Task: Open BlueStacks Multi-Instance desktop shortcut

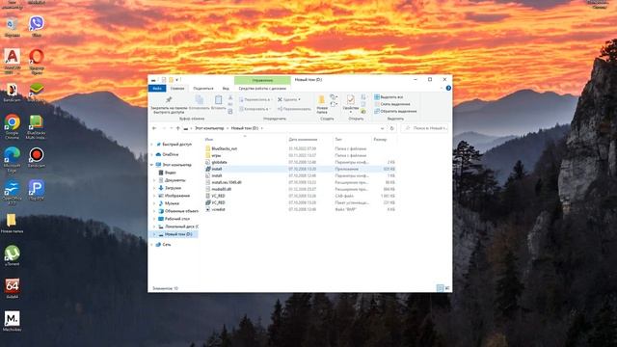Action: click(37, 126)
